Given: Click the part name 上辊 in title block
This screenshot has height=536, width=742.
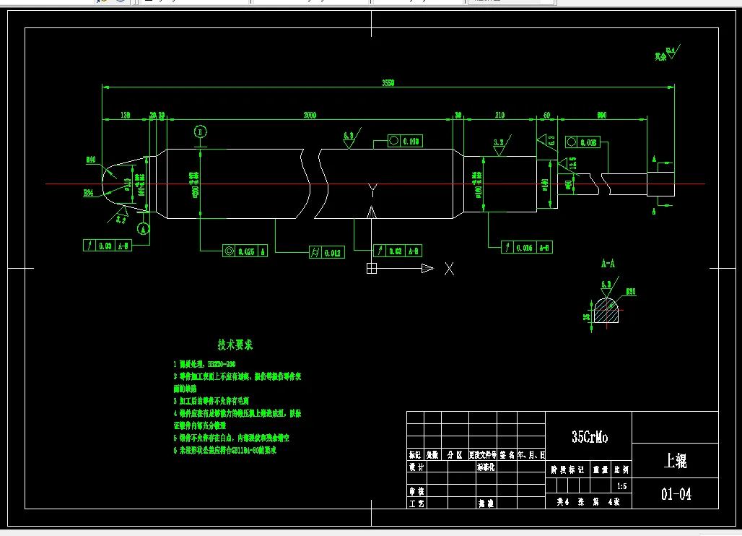Looking at the screenshot, I should [x=676, y=460].
